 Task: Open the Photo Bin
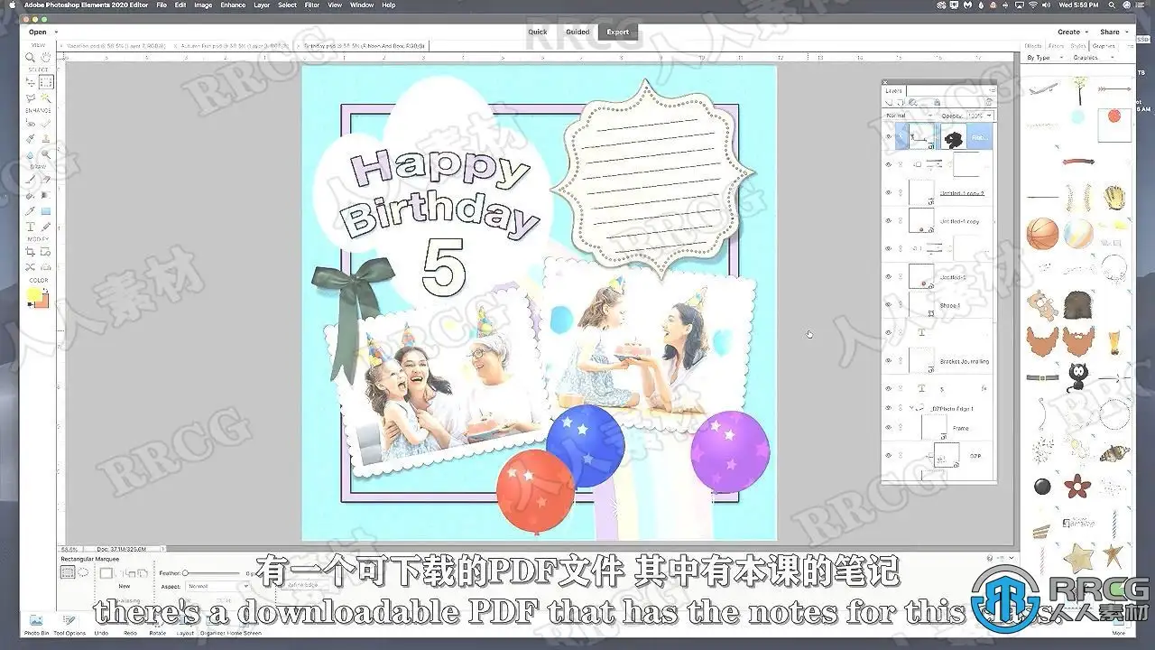click(36, 624)
